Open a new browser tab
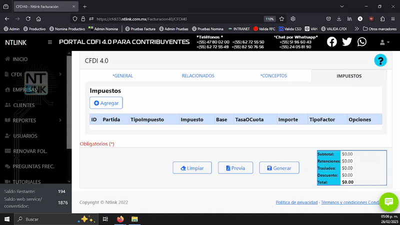Viewport: 400px width, 225px height. tap(84, 6)
